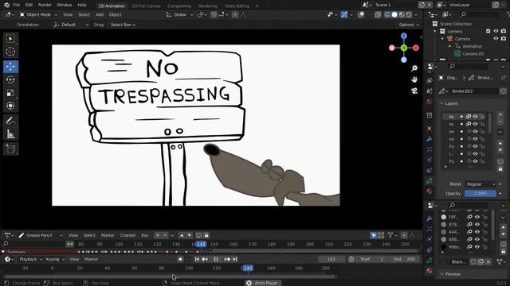Activate the Rotate tool
Image resolution: width=510 pixels, height=286 pixels.
click(x=10, y=79)
